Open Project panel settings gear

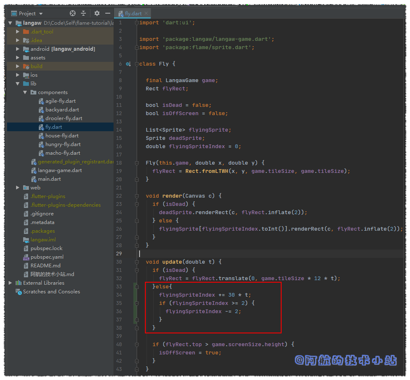[x=97, y=14]
